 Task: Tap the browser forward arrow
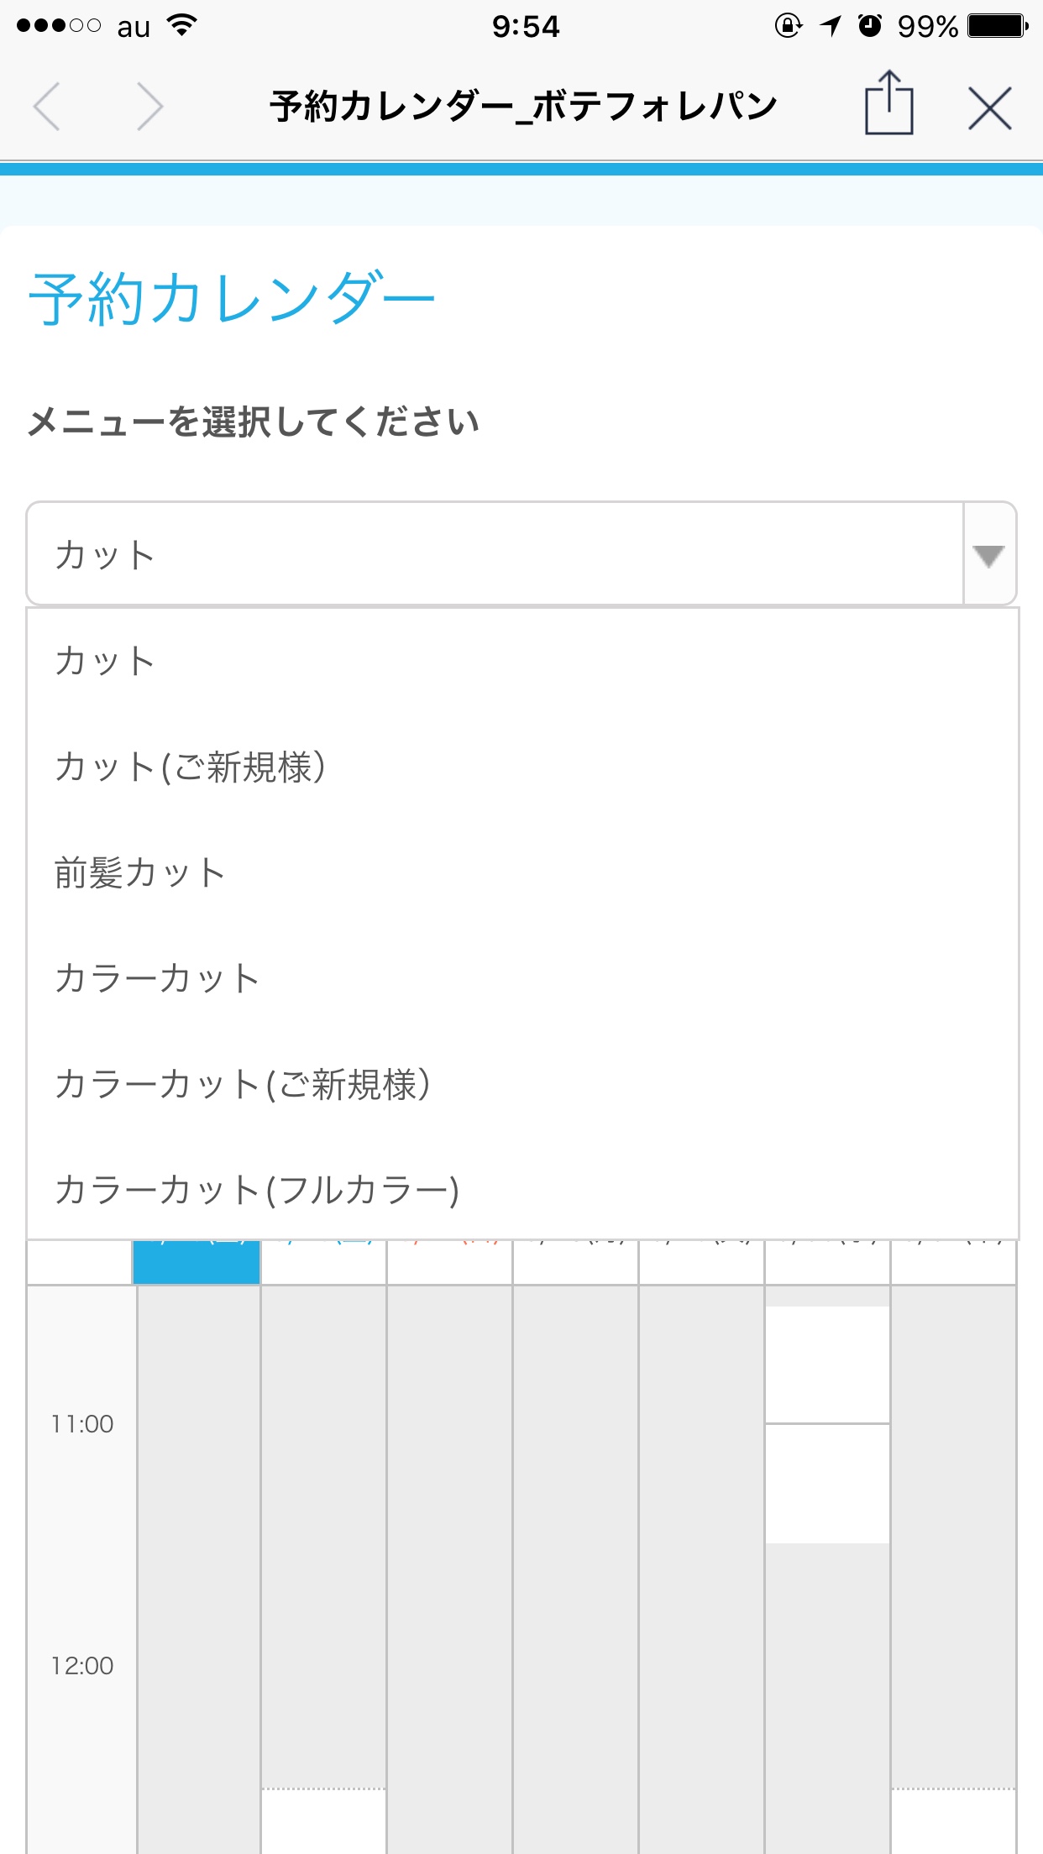(149, 107)
